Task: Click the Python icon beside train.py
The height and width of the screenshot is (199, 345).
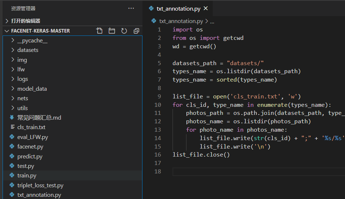Action: [12, 175]
